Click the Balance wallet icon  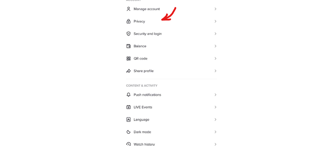pos(128,46)
